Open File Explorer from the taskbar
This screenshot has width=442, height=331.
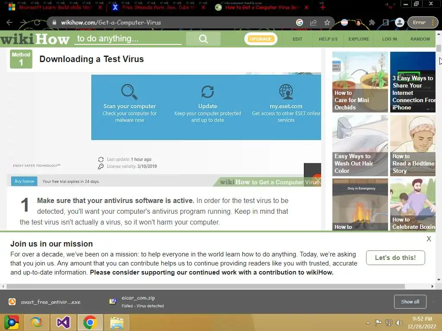point(117,322)
